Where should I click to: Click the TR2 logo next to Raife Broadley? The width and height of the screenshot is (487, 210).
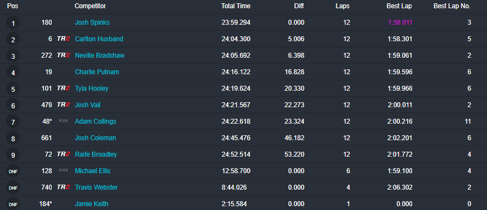coord(63,154)
